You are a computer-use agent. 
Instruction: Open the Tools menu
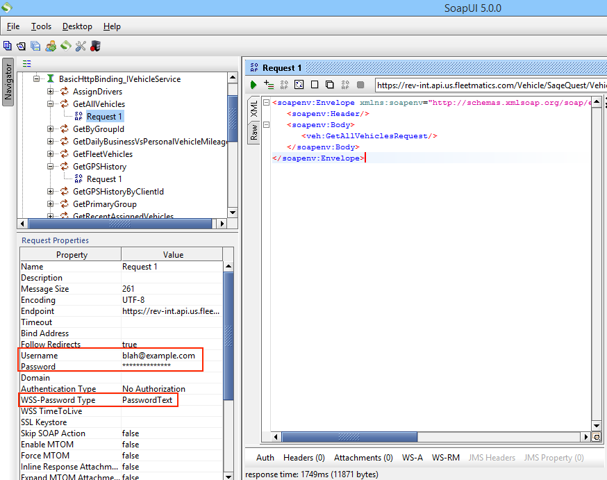[41, 26]
